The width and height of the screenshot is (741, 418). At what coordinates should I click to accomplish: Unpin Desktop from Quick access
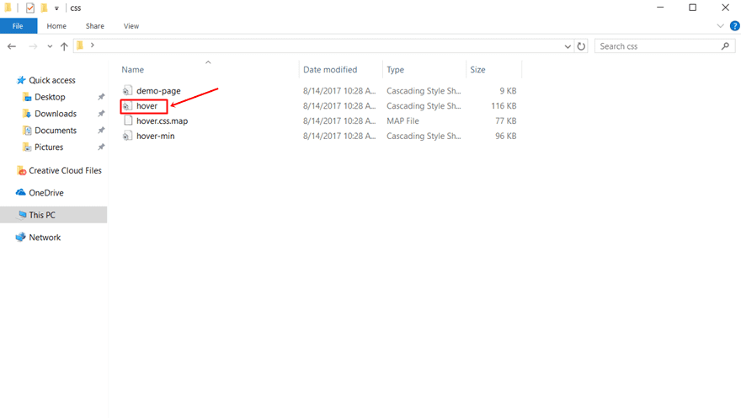pyautogui.click(x=101, y=97)
